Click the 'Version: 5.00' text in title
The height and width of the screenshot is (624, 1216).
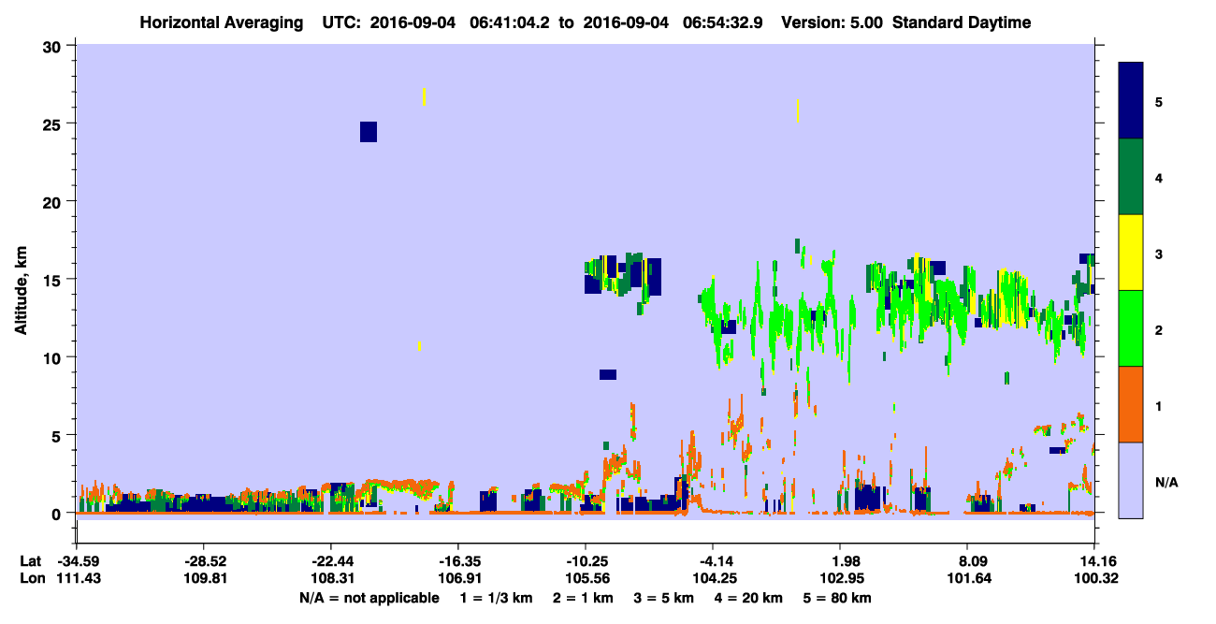point(833,22)
